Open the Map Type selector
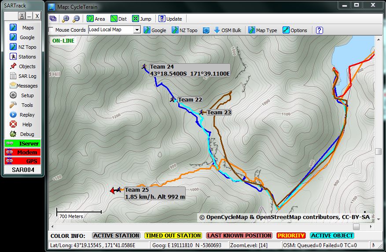The height and width of the screenshot is (252, 386). tap(262, 30)
